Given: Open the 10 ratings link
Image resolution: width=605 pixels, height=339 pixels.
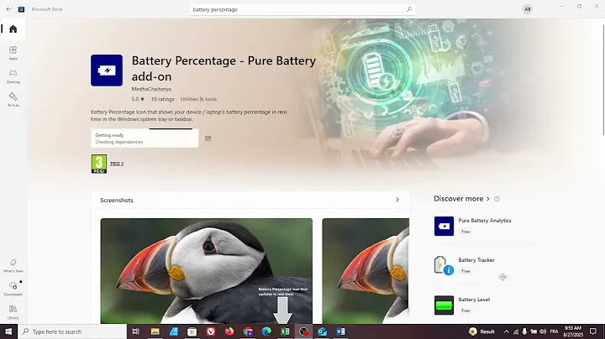Looking at the screenshot, I should point(162,99).
